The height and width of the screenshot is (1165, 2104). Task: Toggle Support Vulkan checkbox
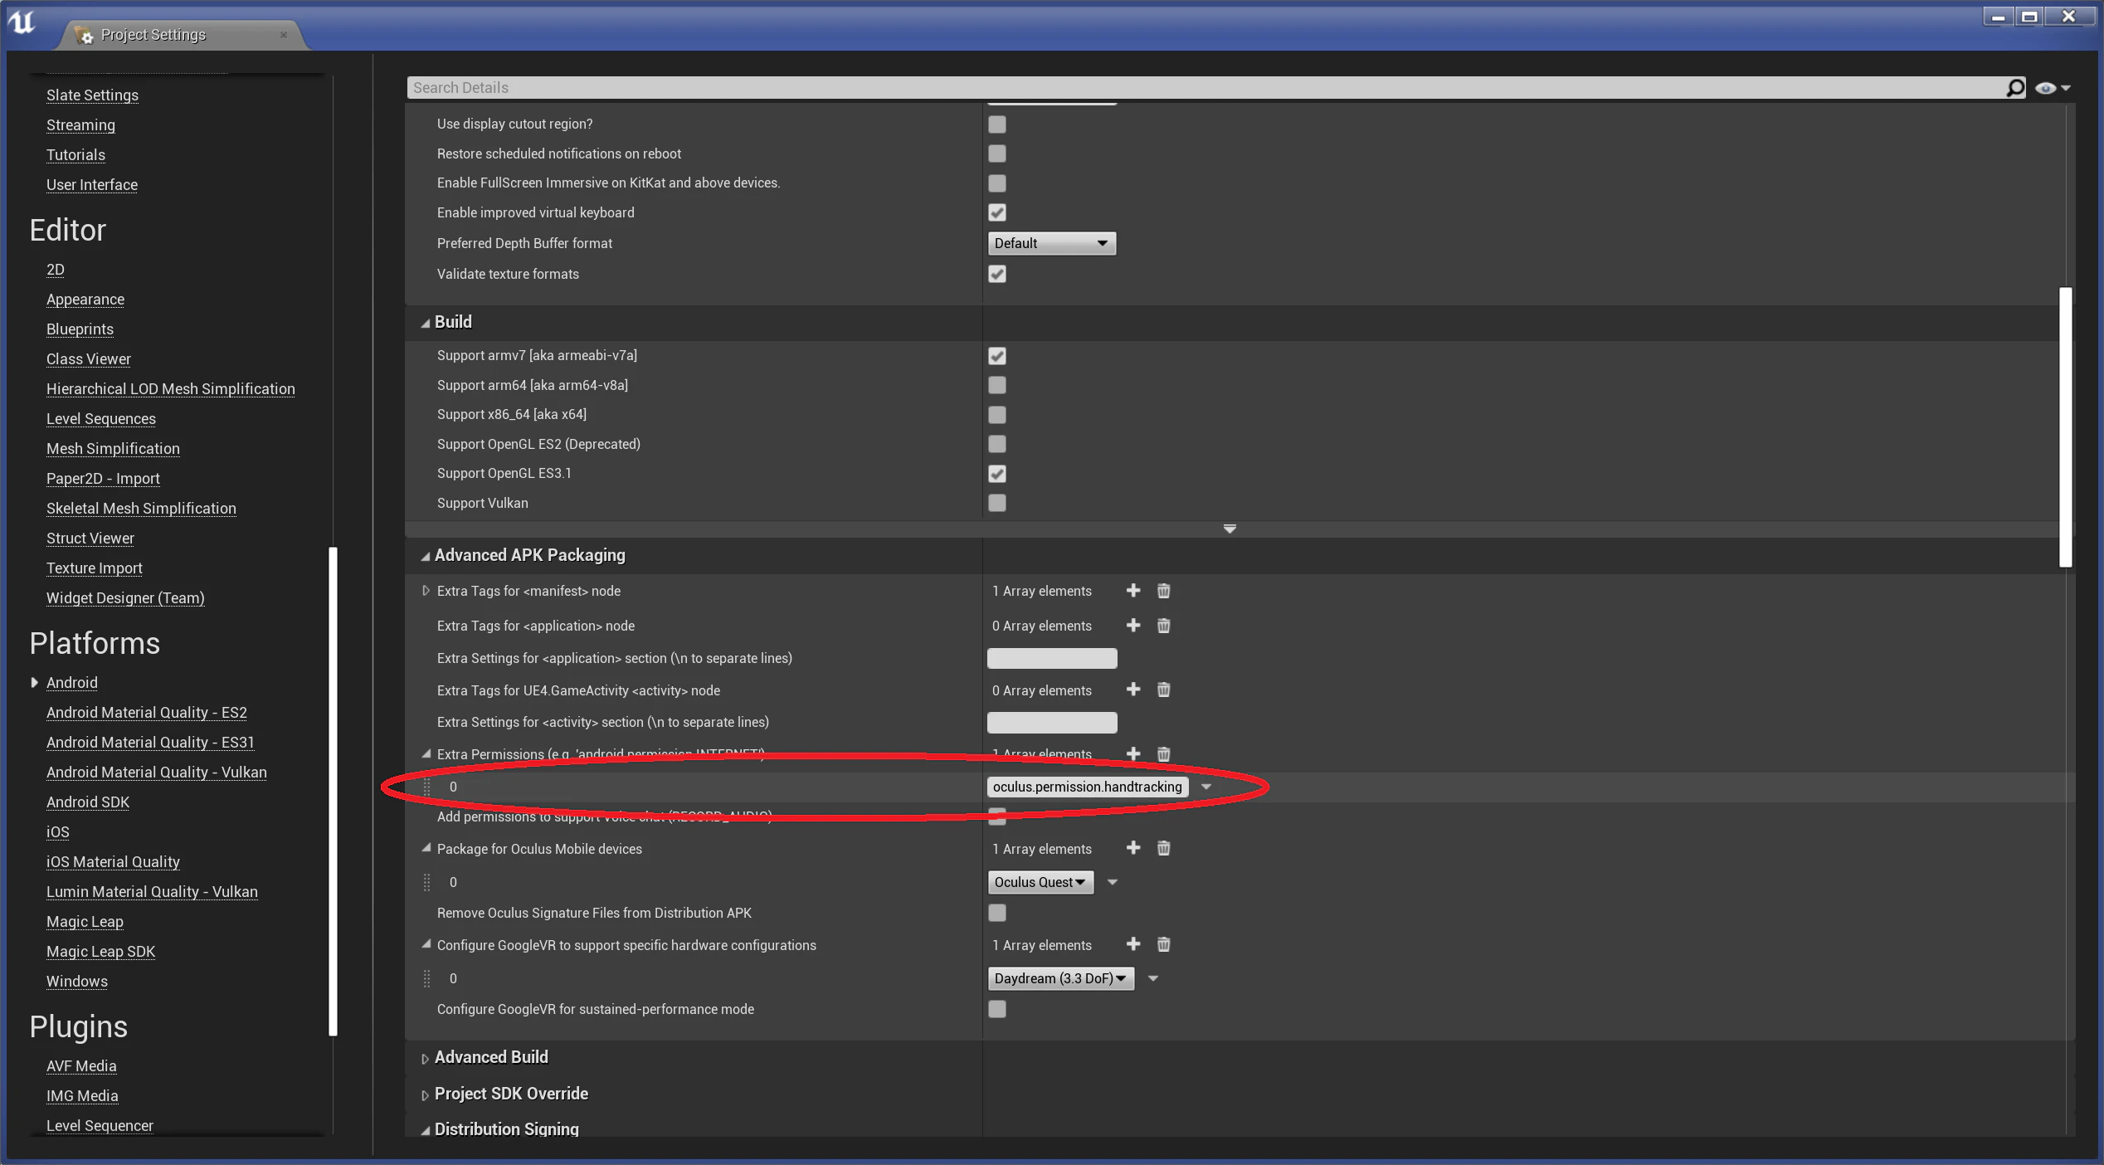pos(997,503)
